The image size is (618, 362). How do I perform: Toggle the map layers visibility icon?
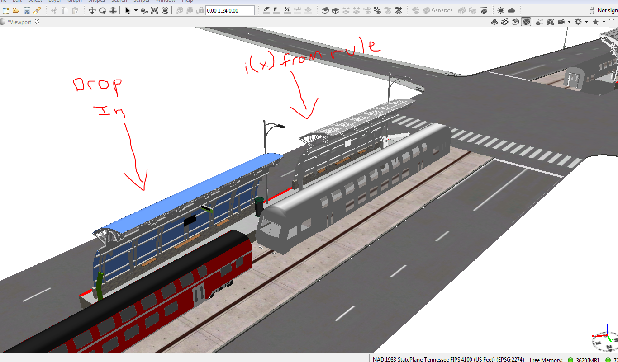[x=494, y=22]
